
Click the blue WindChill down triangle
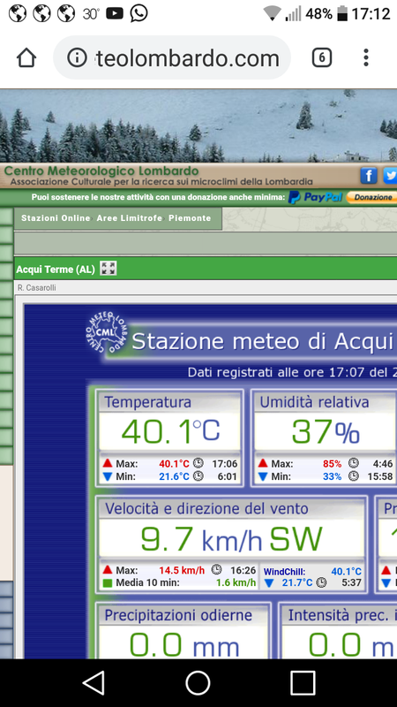click(269, 583)
